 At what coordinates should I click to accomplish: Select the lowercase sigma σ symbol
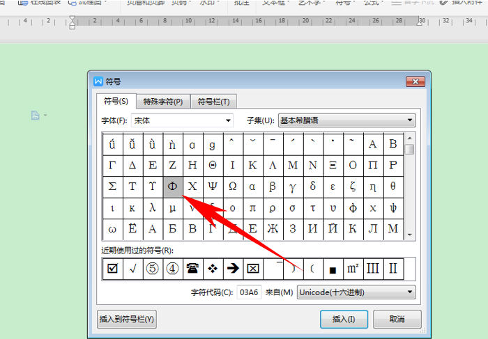[293, 208]
